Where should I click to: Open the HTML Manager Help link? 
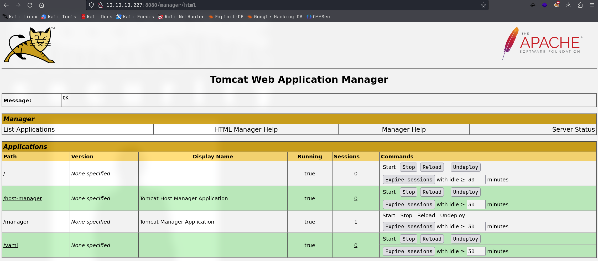coord(246,129)
